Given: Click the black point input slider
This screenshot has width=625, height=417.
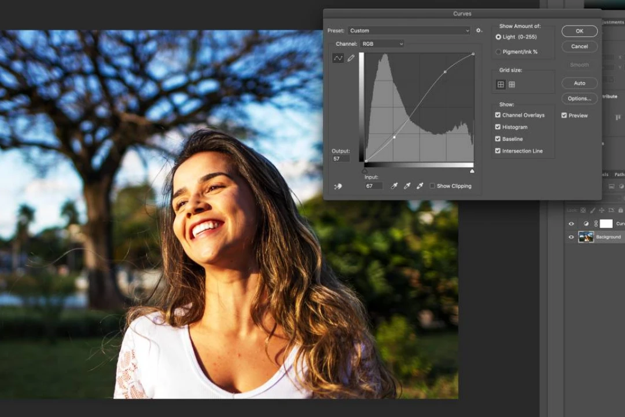Looking at the screenshot, I should [x=365, y=171].
